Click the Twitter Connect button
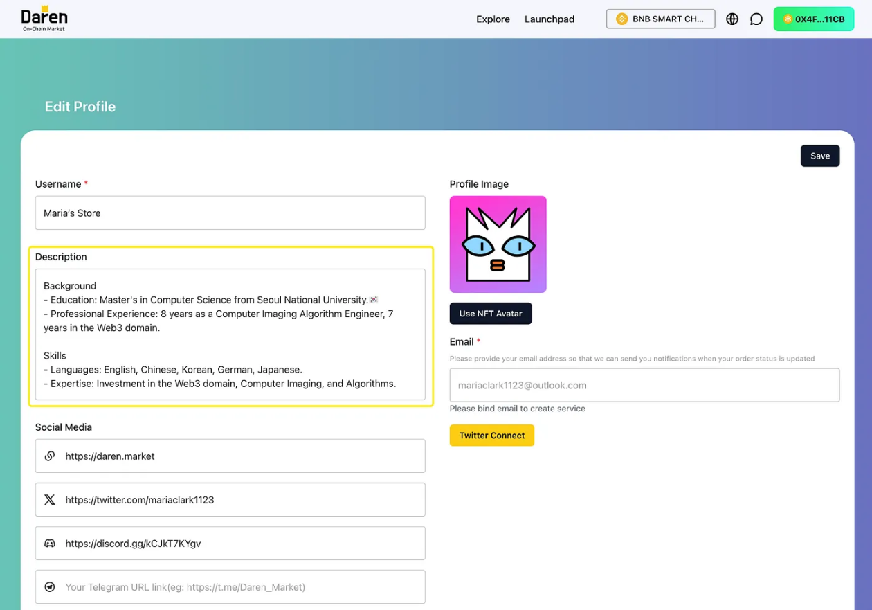Viewport: 872px width, 610px height. (x=492, y=436)
